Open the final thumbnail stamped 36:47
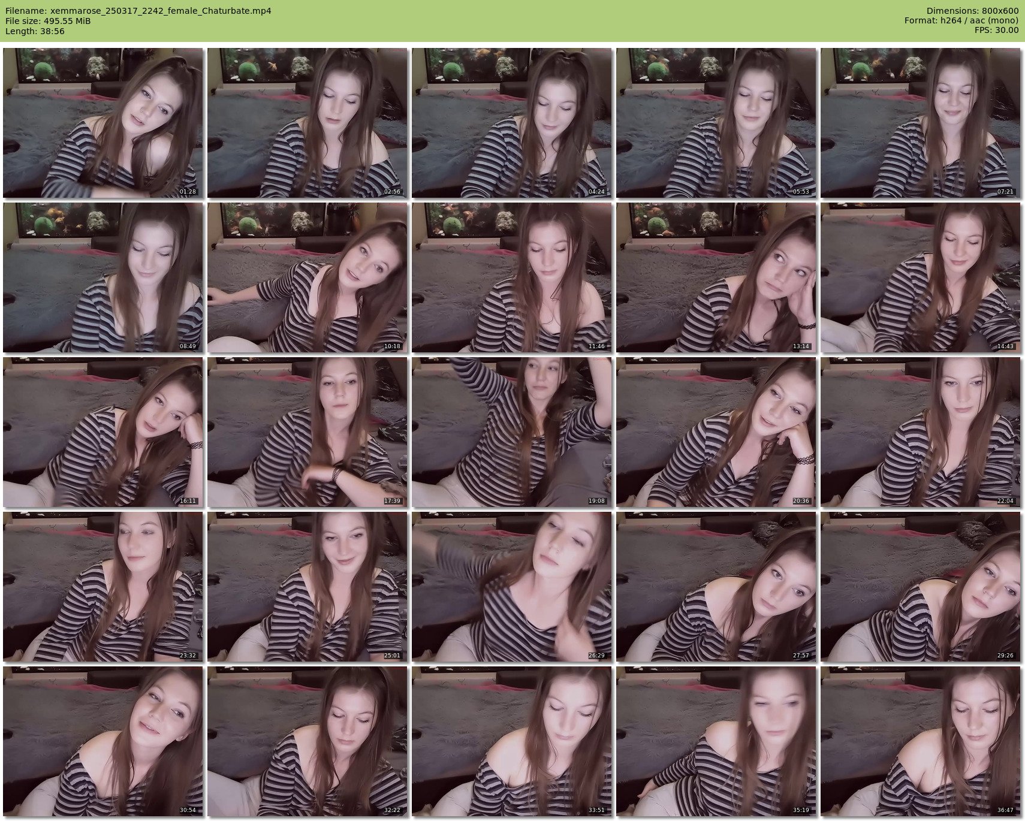 [921, 741]
